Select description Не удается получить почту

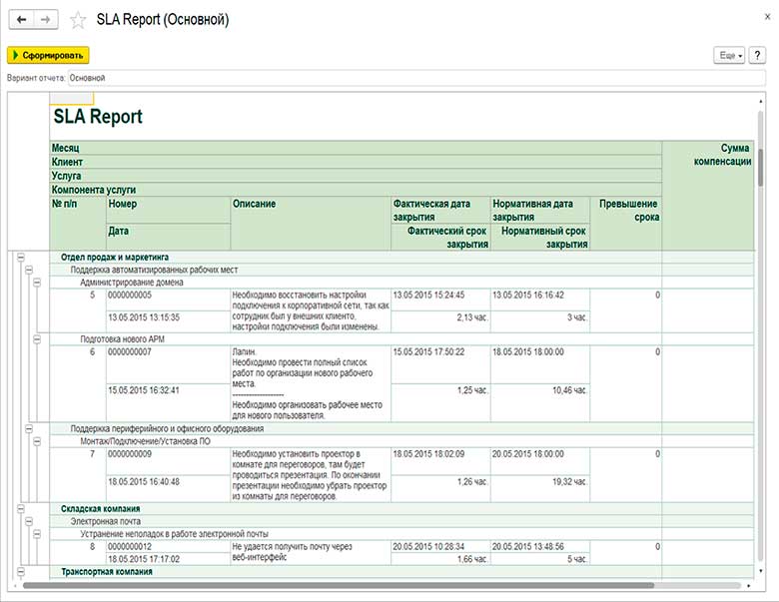[311, 552]
